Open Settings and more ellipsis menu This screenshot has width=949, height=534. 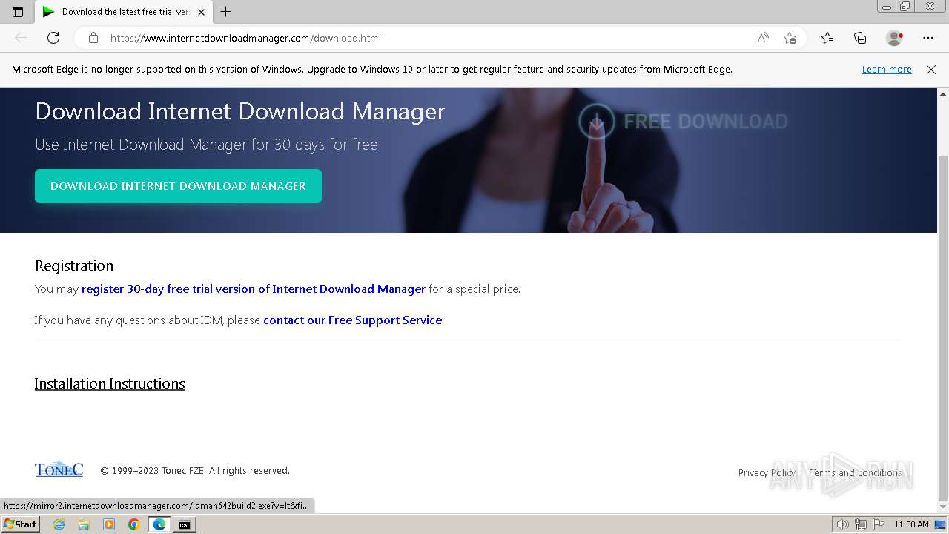(x=928, y=38)
